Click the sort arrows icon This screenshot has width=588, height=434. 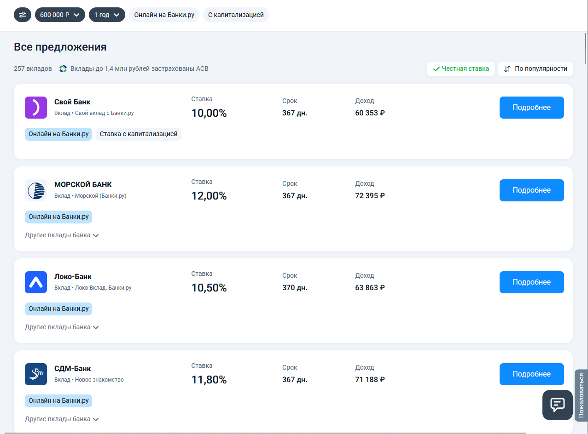(507, 69)
